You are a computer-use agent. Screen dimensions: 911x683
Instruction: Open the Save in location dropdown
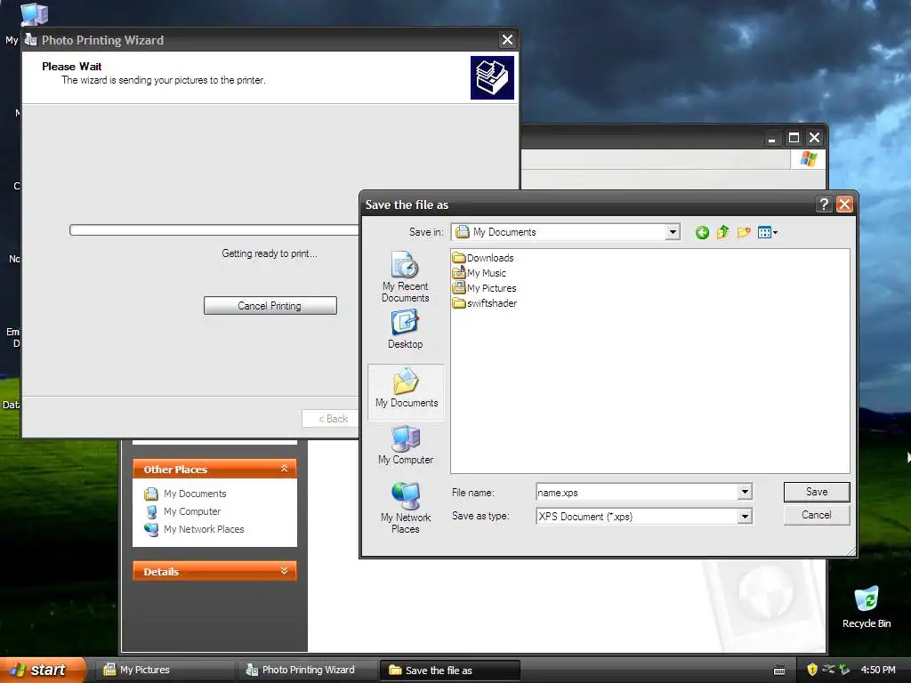coord(673,232)
